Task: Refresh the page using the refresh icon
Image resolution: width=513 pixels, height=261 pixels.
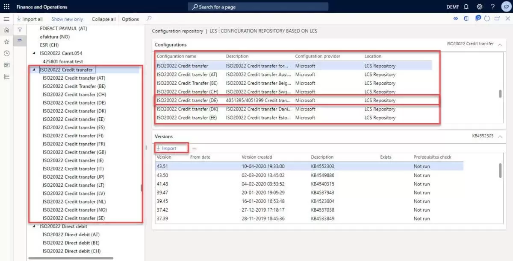Action: point(487,18)
